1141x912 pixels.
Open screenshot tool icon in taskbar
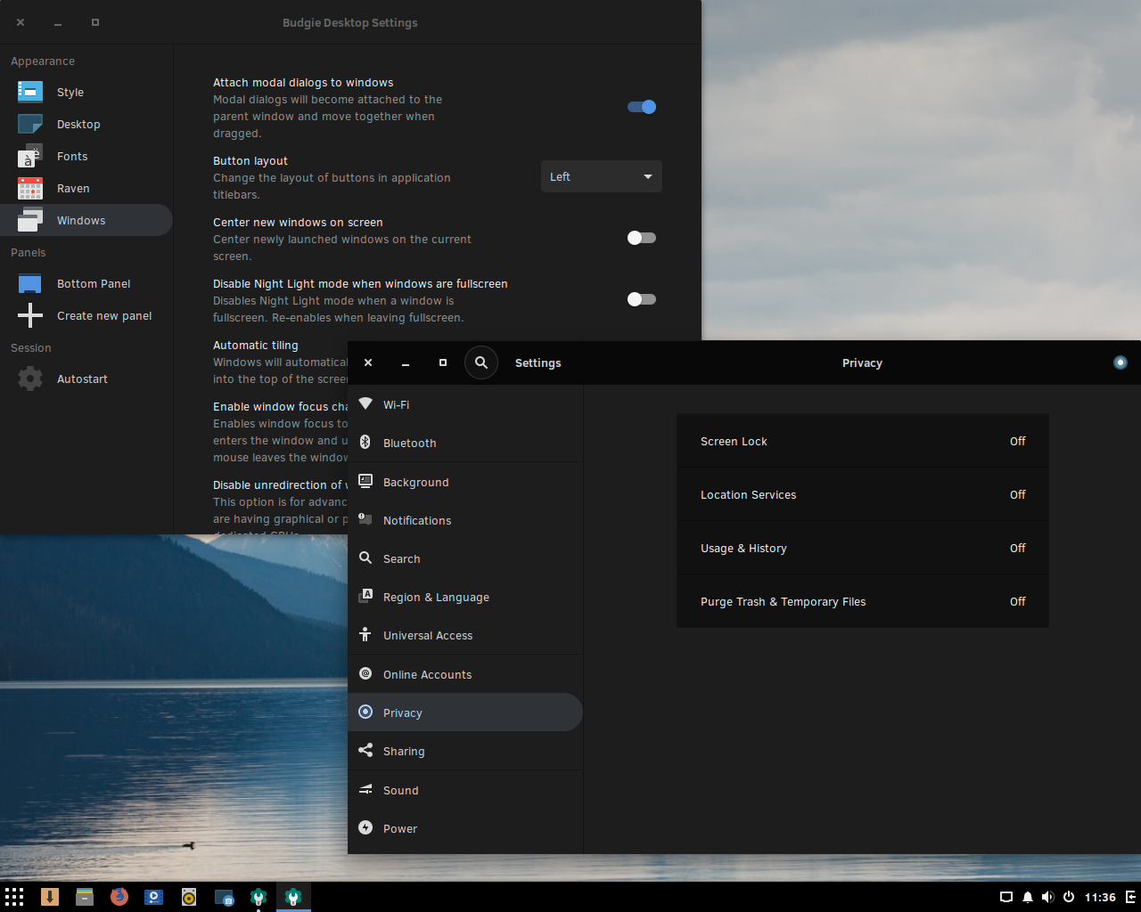224,897
